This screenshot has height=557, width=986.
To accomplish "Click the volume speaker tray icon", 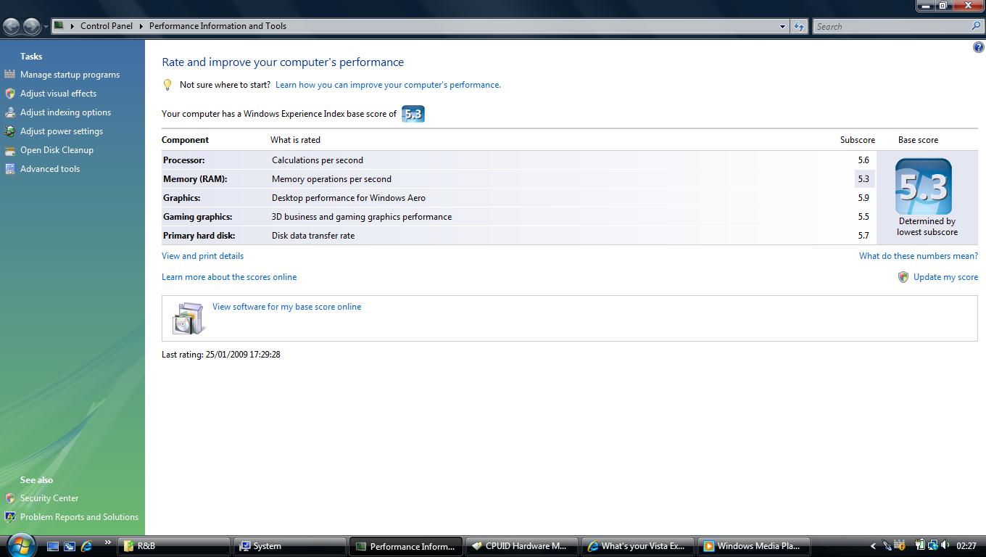I will point(945,545).
